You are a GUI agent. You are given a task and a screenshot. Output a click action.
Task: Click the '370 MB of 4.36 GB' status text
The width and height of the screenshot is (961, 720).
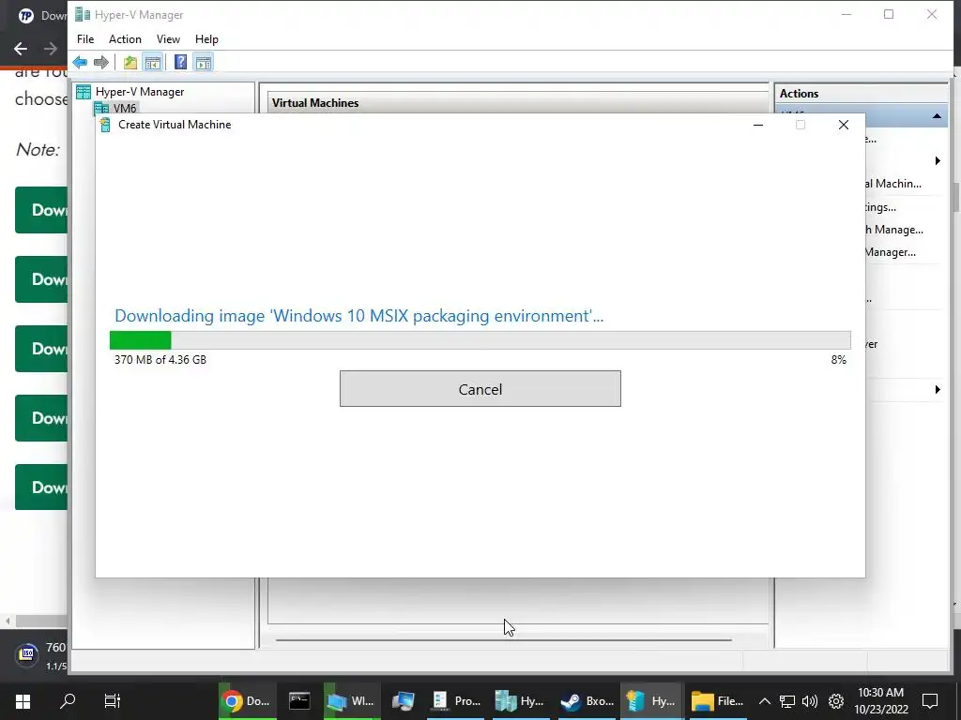click(160, 360)
